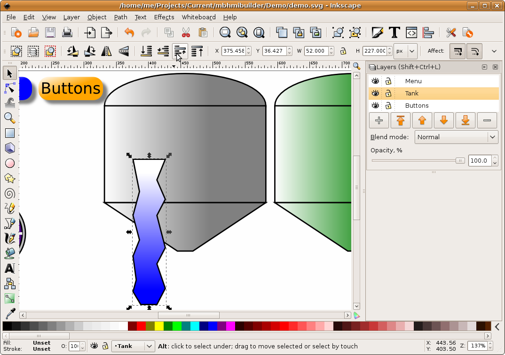Open the Effects menu
505x355 pixels.
coord(164,17)
